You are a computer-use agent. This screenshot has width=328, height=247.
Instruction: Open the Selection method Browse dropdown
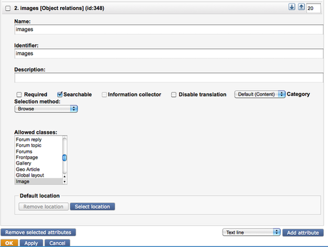pos(46,109)
